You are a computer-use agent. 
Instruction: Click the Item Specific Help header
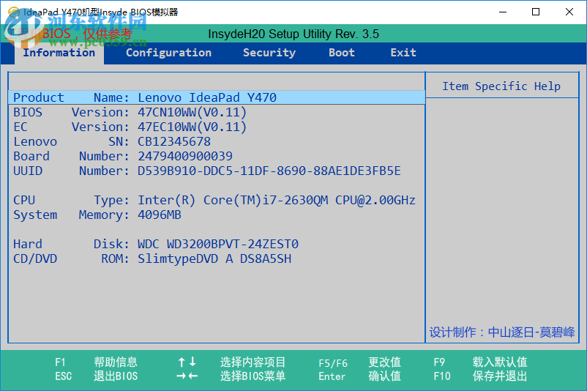click(501, 86)
